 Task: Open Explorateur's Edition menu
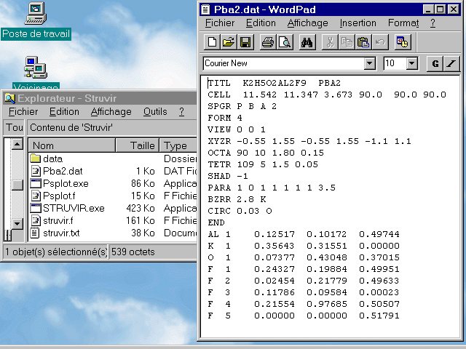[64, 111]
